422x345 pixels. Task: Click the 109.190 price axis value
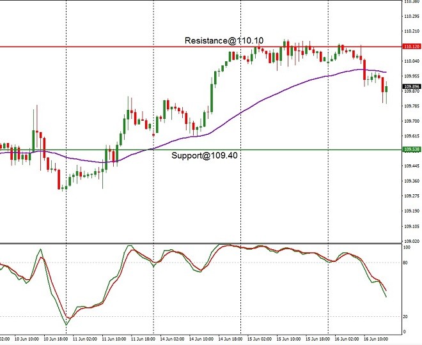coord(412,211)
